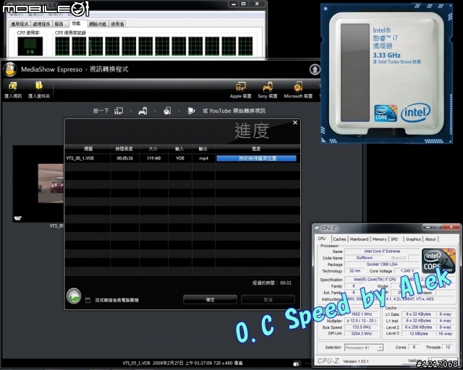Viewport: 463px width, 370px height.
Task: Close the 進度 progress dialog with X
Action: tap(295, 122)
